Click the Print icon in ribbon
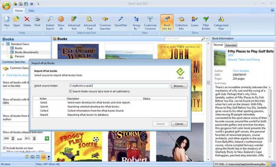 pos(37,19)
